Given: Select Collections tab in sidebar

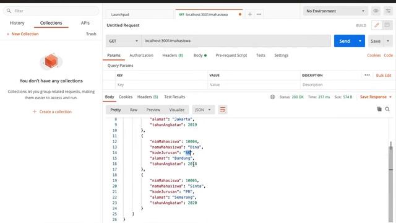Looking at the screenshot, I should tap(51, 23).
